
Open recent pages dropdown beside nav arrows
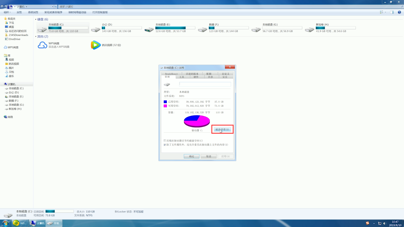tap(8, 6)
